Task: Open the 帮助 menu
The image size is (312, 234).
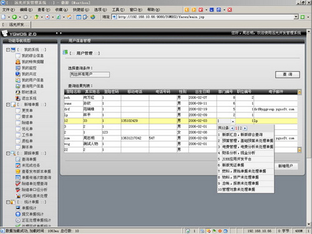Action: [154, 10]
